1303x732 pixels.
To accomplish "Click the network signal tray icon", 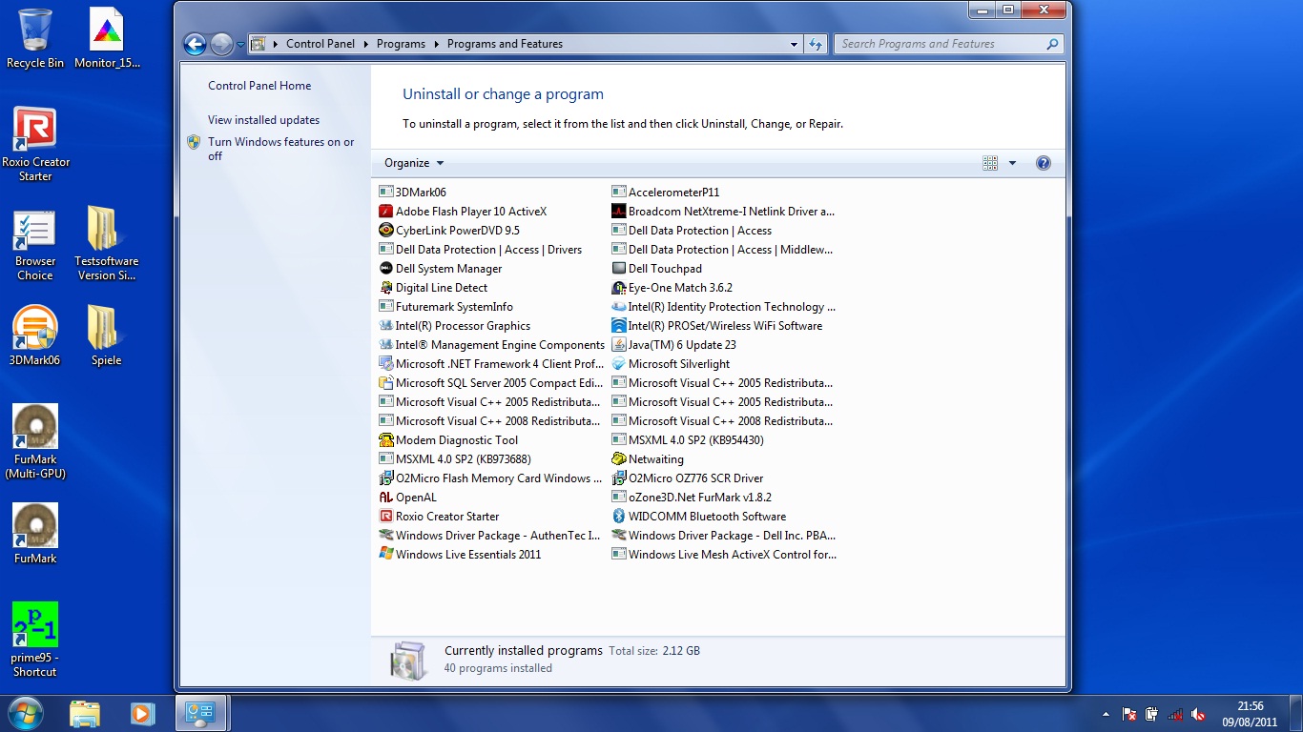I will (1175, 714).
